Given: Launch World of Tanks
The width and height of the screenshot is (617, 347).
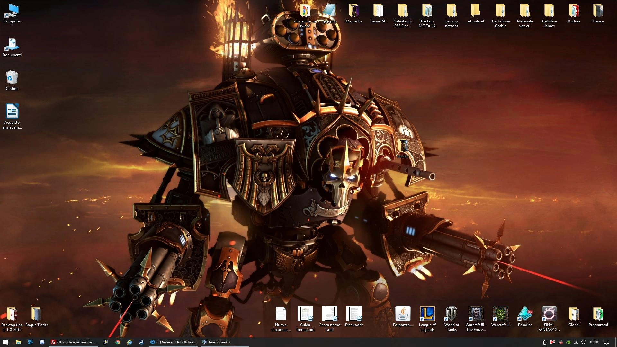Looking at the screenshot, I should (452, 319).
